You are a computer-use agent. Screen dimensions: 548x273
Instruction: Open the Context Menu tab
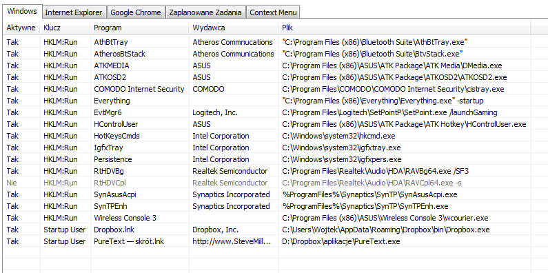(x=273, y=12)
